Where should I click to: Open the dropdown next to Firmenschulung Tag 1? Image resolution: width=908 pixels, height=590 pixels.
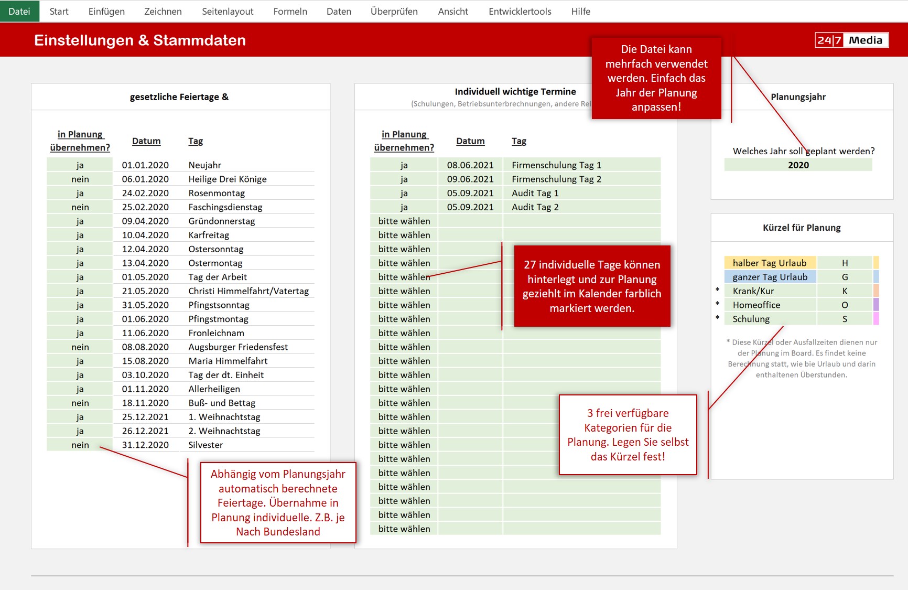click(x=404, y=165)
